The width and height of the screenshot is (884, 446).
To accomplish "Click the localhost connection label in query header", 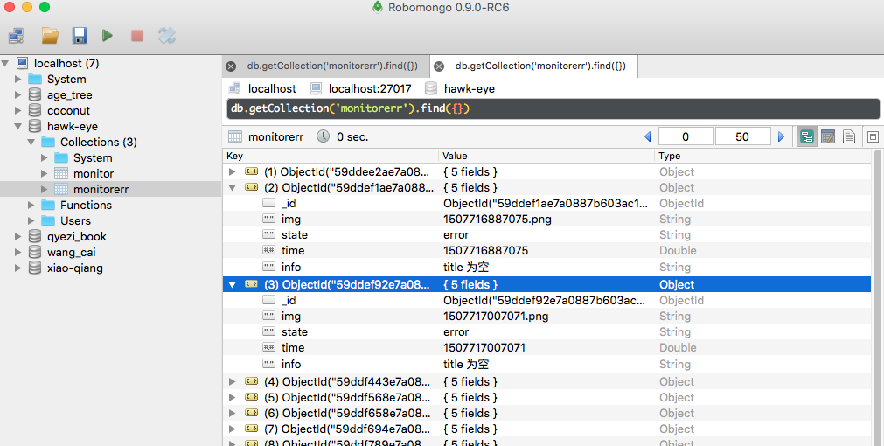I will click(272, 88).
